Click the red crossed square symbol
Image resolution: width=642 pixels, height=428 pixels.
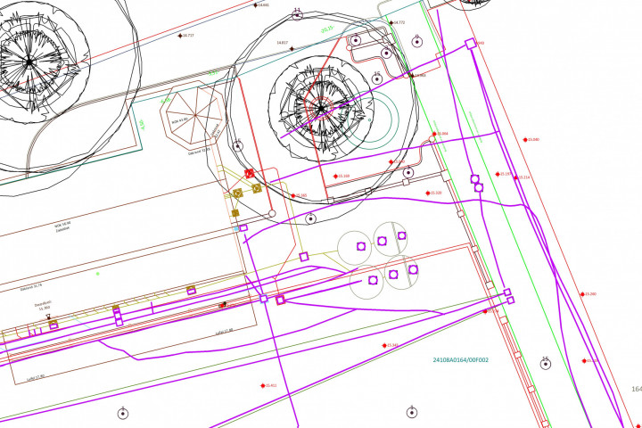249,173
